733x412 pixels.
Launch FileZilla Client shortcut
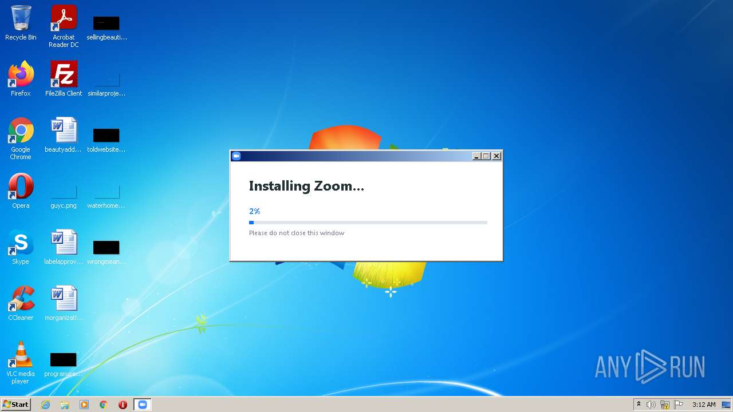click(x=64, y=79)
